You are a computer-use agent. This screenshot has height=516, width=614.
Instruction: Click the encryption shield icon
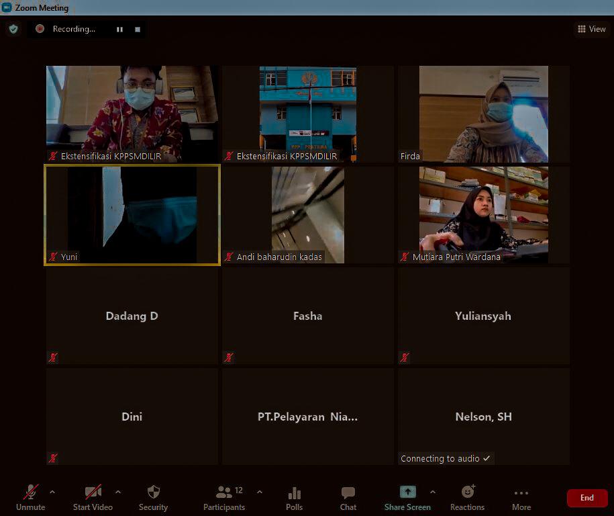[13, 29]
